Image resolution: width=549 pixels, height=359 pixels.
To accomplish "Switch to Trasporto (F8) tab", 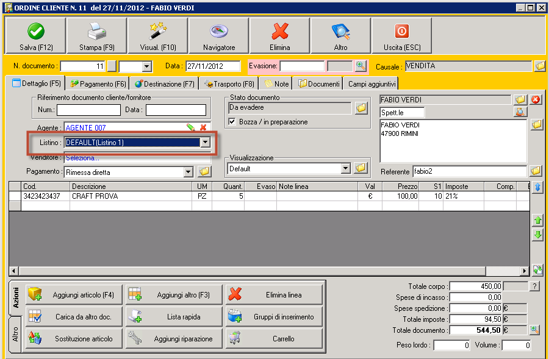I will tap(229, 84).
